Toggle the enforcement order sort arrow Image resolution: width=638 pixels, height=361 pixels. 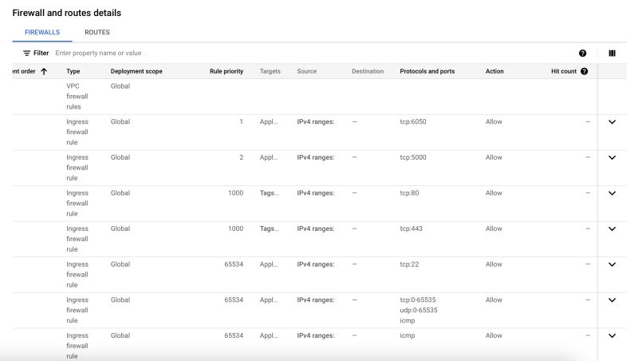(44, 71)
